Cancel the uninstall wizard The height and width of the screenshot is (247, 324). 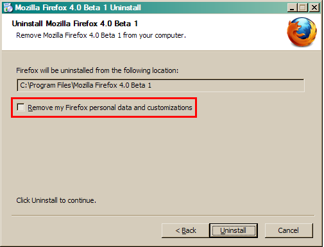point(289,230)
